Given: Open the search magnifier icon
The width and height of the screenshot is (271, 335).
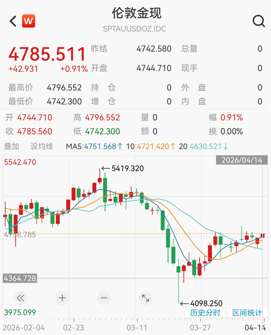Looking at the screenshot, I should [x=258, y=21].
